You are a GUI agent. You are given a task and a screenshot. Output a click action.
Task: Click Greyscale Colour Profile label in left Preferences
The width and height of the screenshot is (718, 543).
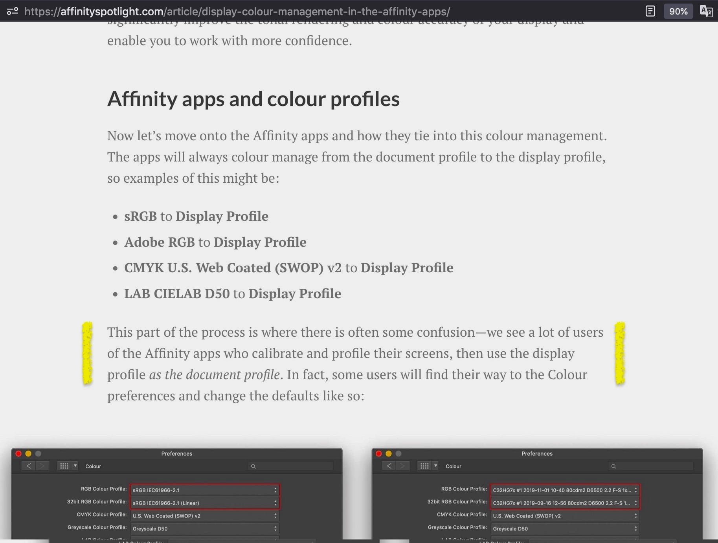97,527
